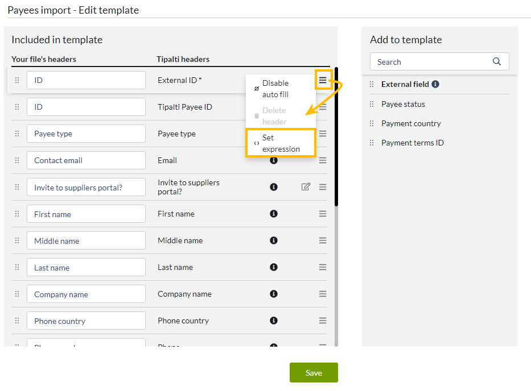Open hamburger menu for External ID row

point(323,80)
